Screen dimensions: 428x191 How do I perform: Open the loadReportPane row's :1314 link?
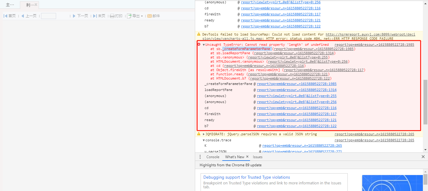point(297,90)
